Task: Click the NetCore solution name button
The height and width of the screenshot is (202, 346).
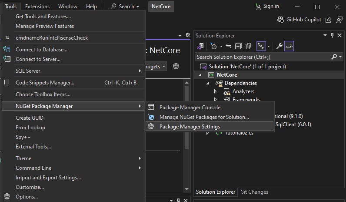Action: tap(161, 7)
